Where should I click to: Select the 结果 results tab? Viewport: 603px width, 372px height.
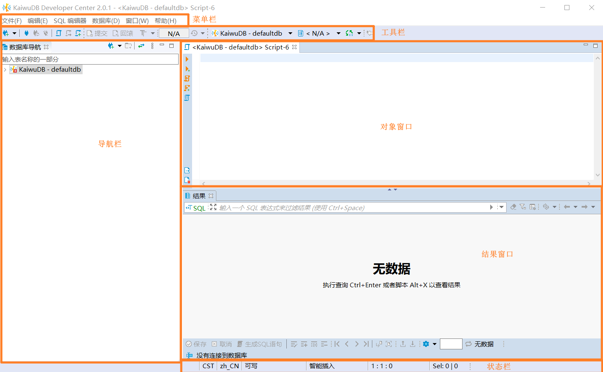coord(199,196)
